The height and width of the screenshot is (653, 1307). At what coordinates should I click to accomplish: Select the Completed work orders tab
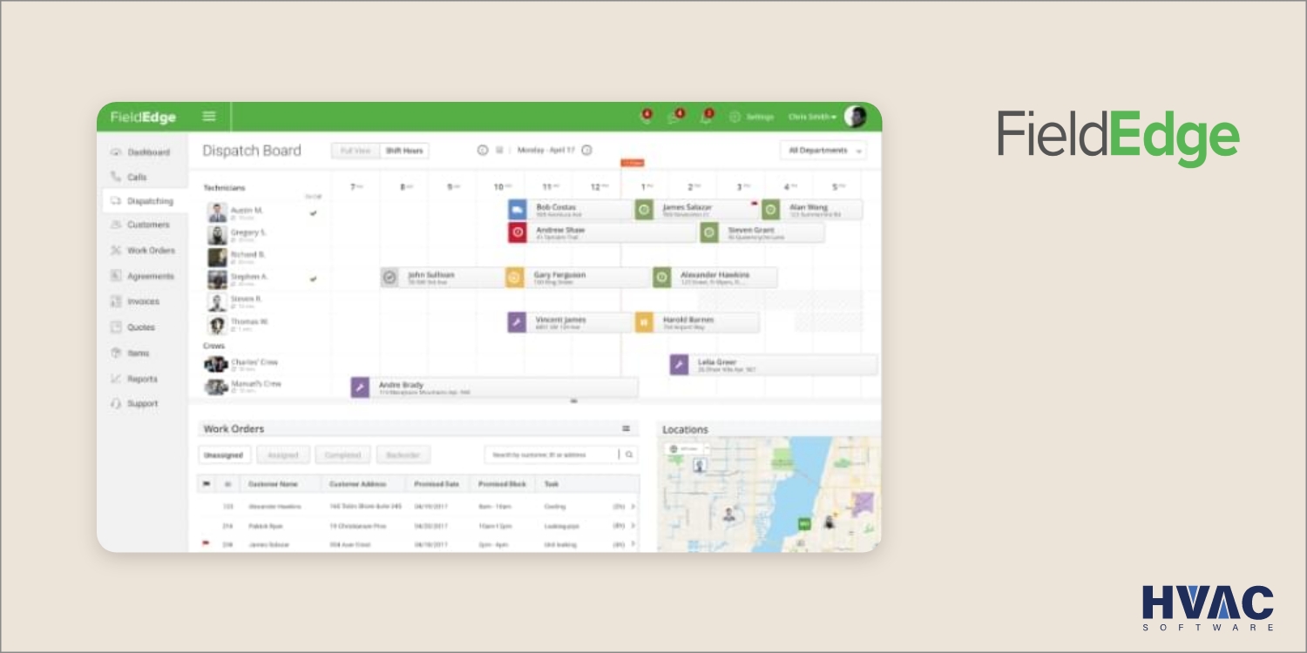[x=342, y=455]
